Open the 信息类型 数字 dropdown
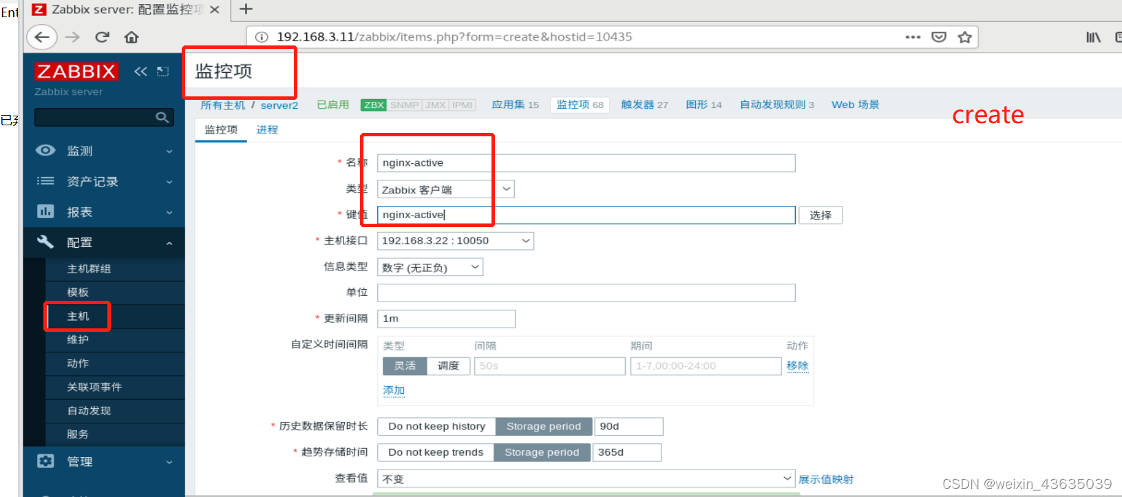Image resolution: width=1122 pixels, height=497 pixels. (x=430, y=267)
